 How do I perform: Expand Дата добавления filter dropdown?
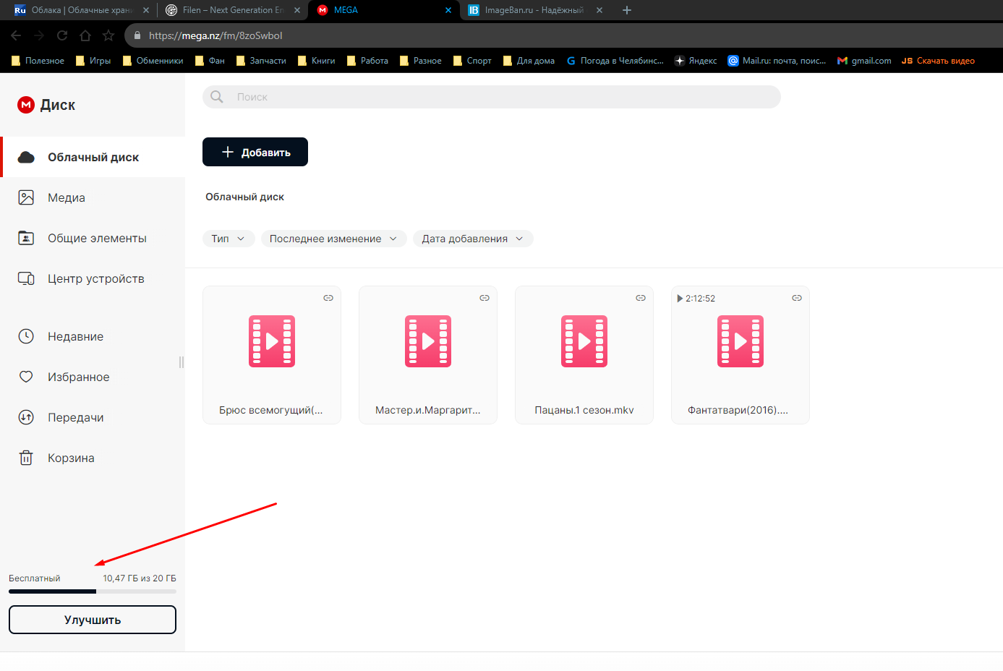pyautogui.click(x=473, y=239)
